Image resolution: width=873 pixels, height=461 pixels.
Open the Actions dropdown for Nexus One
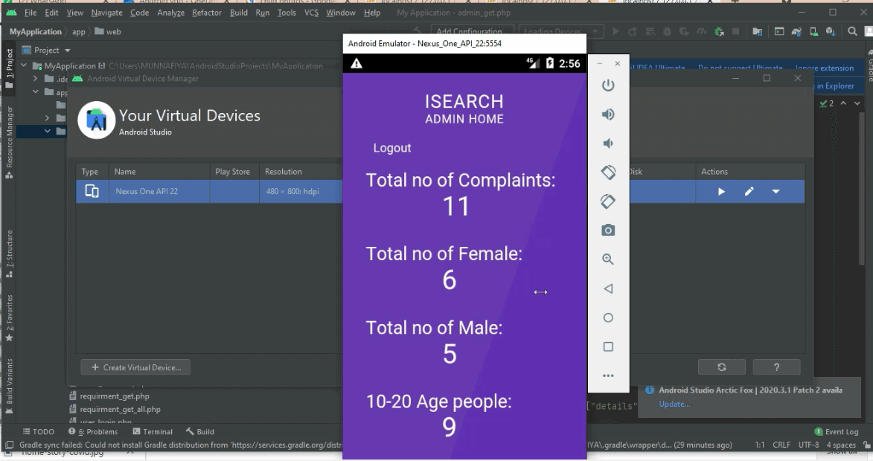coord(776,190)
